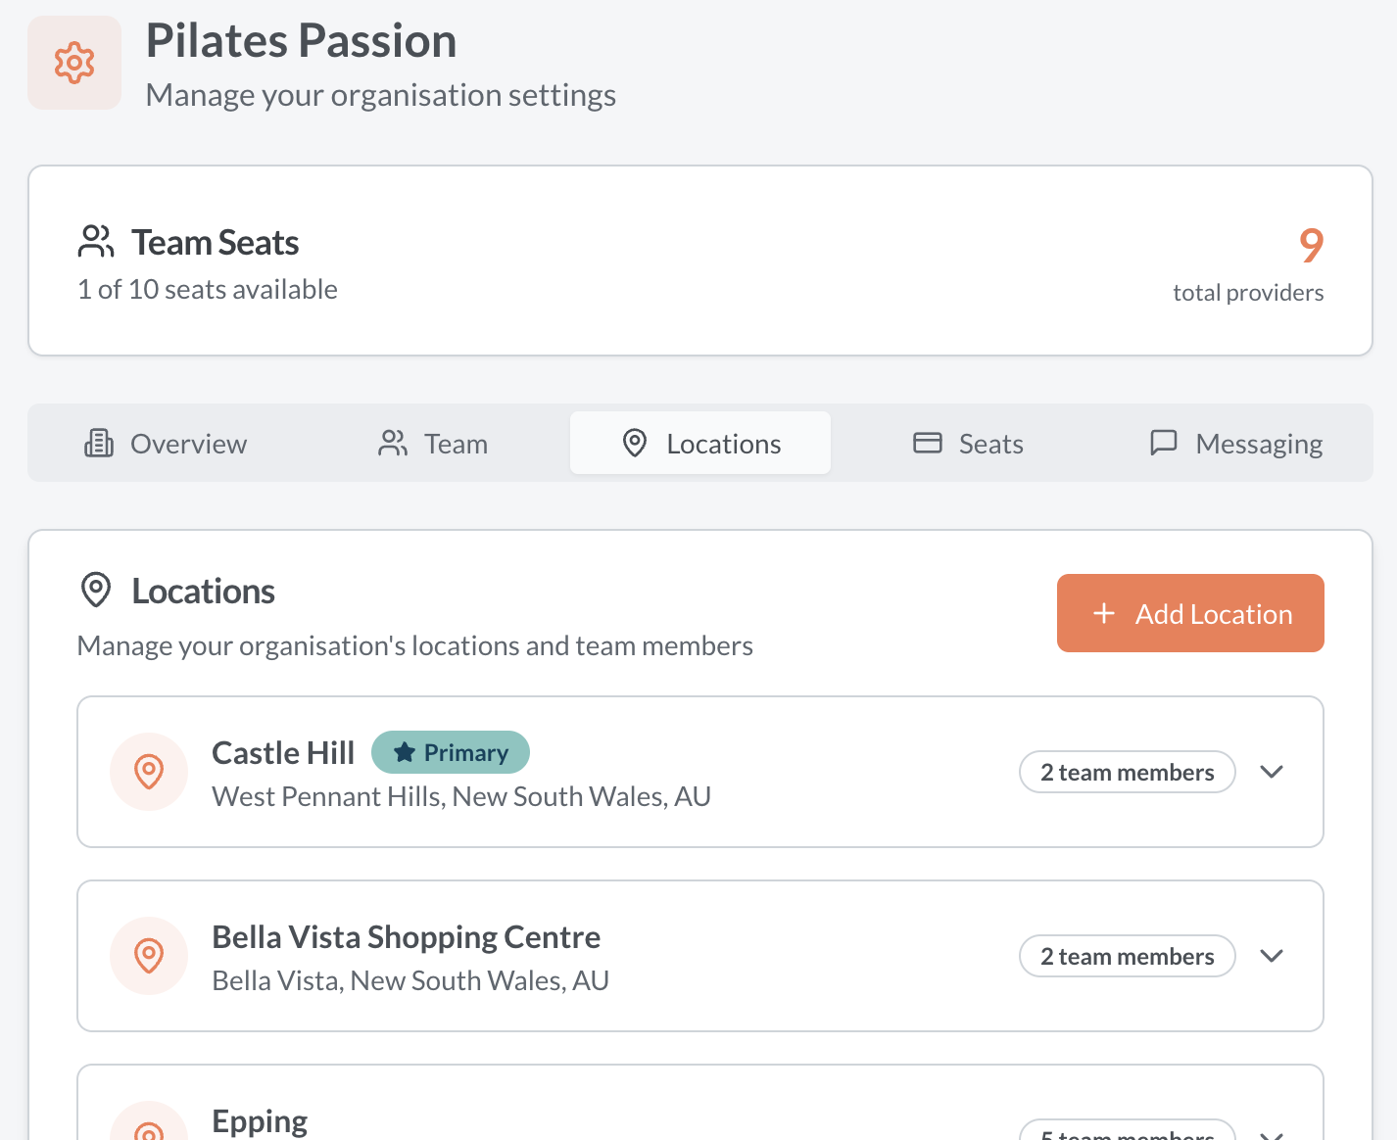This screenshot has height=1140, width=1397.
Task: Click Castle Hill's 2 team members badge
Action: (x=1127, y=772)
